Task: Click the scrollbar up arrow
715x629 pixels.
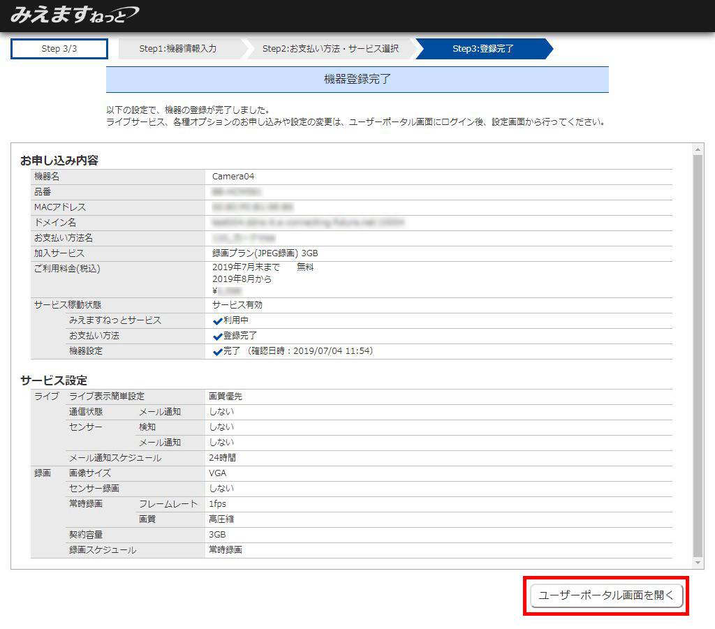Action: tap(698, 149)
